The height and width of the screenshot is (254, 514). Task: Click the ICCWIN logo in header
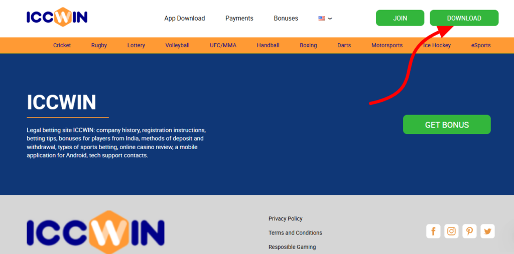pos(57,17)
